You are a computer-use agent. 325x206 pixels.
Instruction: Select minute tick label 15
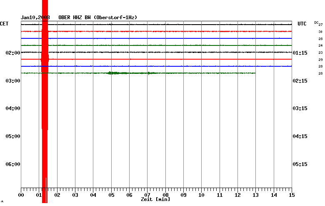292,195
